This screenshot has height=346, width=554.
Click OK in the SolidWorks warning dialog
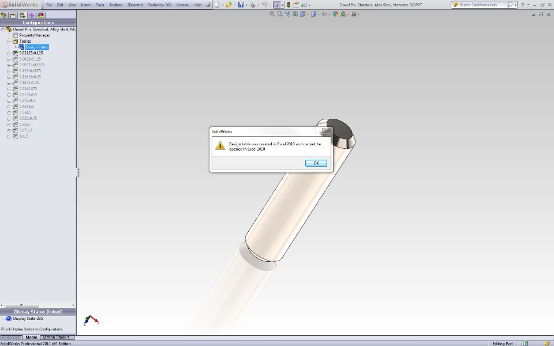[x=316, y=163]
